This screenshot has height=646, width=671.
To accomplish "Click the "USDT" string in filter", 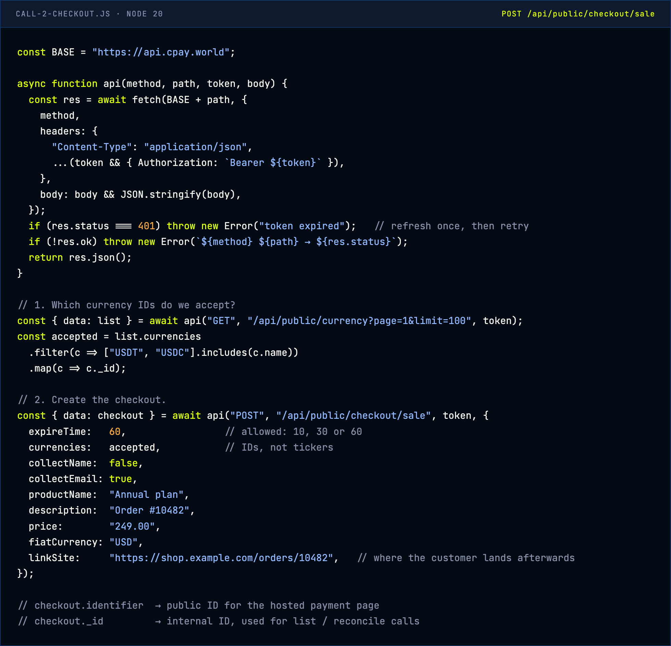I will 126,352.
